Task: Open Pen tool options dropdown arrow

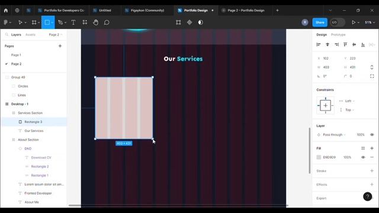Action: point(65,22)
